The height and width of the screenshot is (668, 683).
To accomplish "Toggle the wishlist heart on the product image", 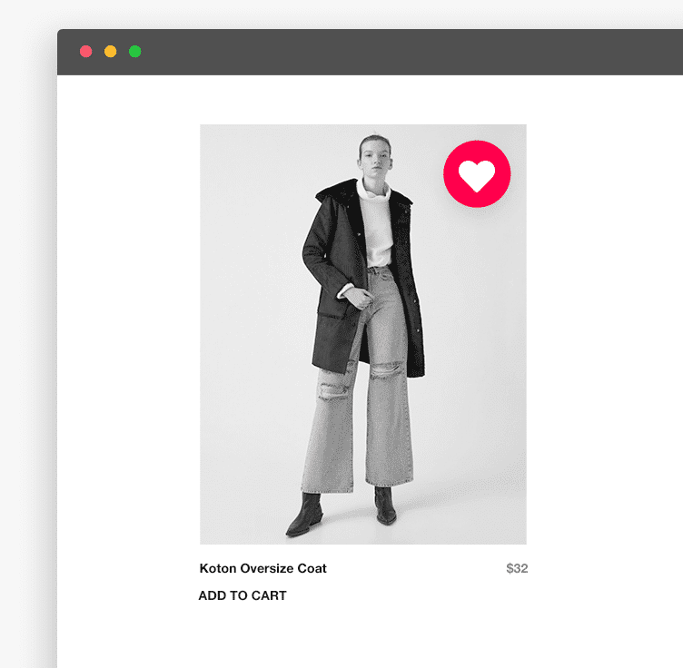I will click(477, 173).
